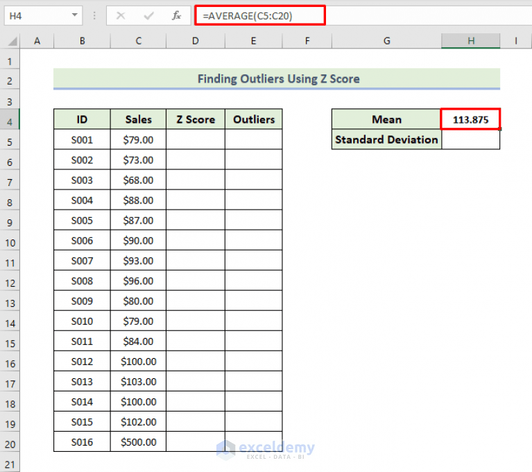Select cell with ID S005
This screenshot has width=532, height=472.
tap(82, 220)
